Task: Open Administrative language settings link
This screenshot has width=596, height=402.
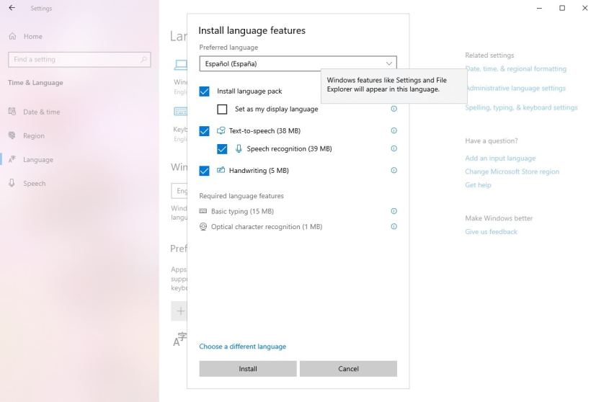Action: coord(515,88)
